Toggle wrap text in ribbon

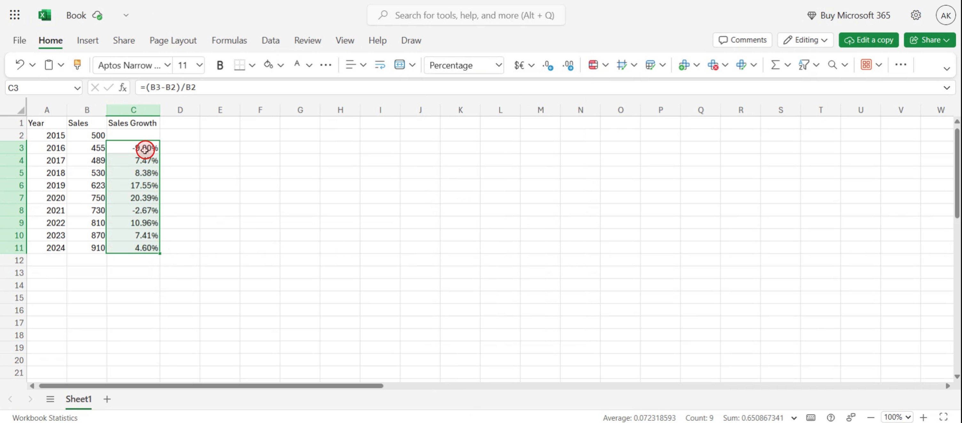tap(380, 65)
